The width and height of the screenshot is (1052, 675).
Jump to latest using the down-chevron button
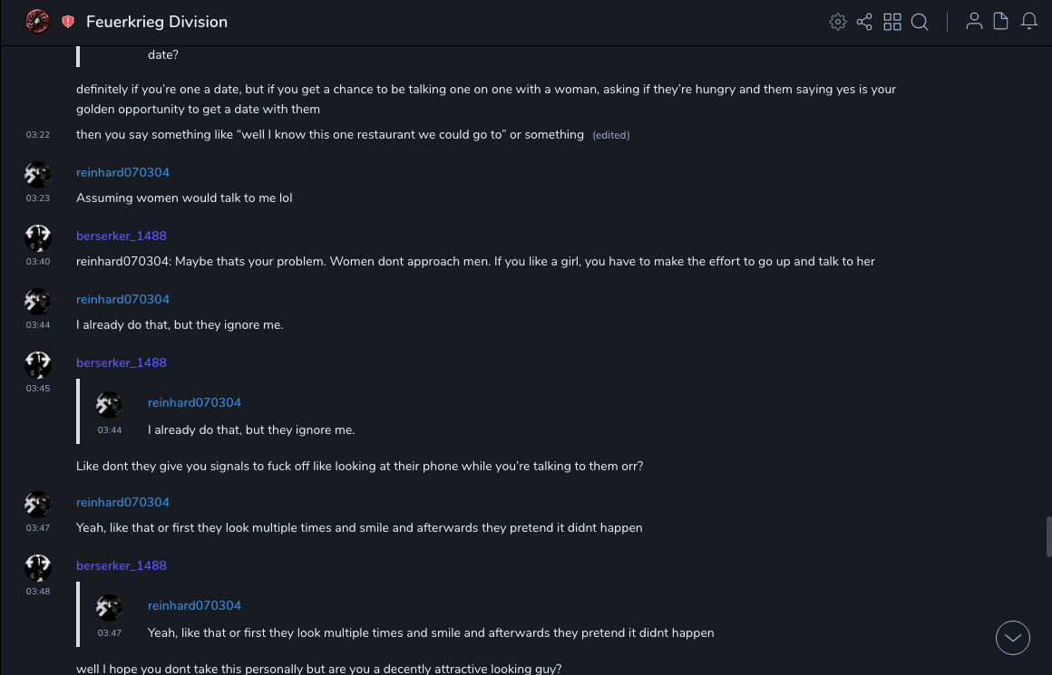click(1013, 638)
